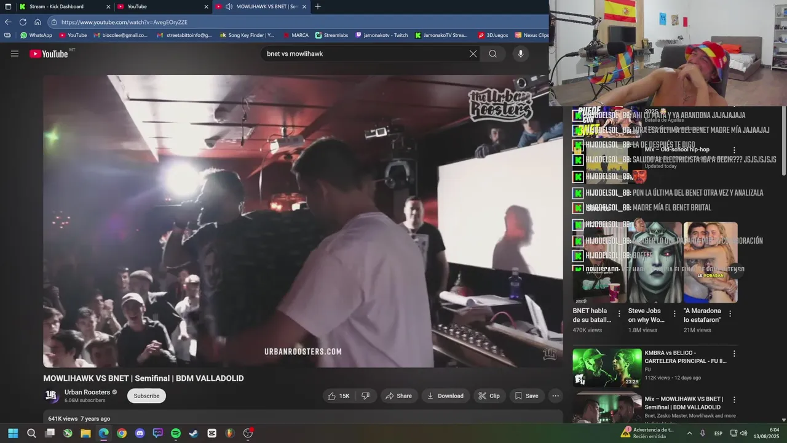Focus the browser address bar URL
The image size is (787, 443).
pyautogui.click(x=124, y=22)
